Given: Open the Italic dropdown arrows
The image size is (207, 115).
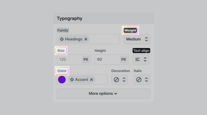Looking at the screenshot, I should (146, 80).
